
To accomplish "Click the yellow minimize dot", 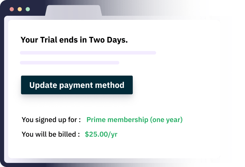I will (x=20, y=9).
